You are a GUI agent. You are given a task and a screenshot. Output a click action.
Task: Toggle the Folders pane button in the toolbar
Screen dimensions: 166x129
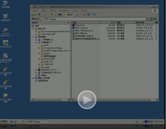pyautogui.click(x=69, y=15)
